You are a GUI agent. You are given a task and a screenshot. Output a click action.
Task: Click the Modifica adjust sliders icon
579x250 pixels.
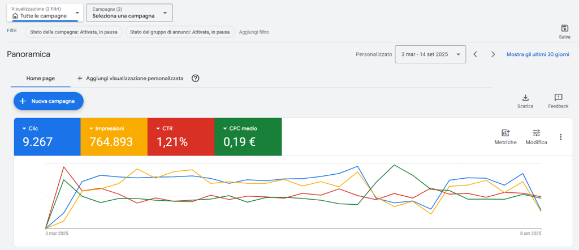(x=536, y=133)
